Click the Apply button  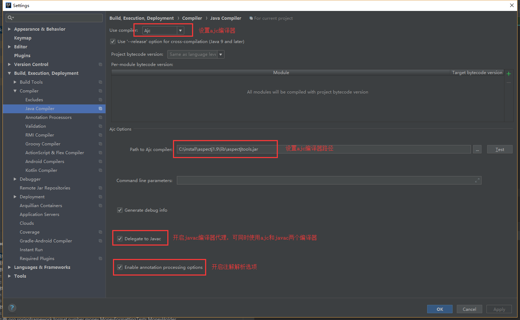pos(499,309)
